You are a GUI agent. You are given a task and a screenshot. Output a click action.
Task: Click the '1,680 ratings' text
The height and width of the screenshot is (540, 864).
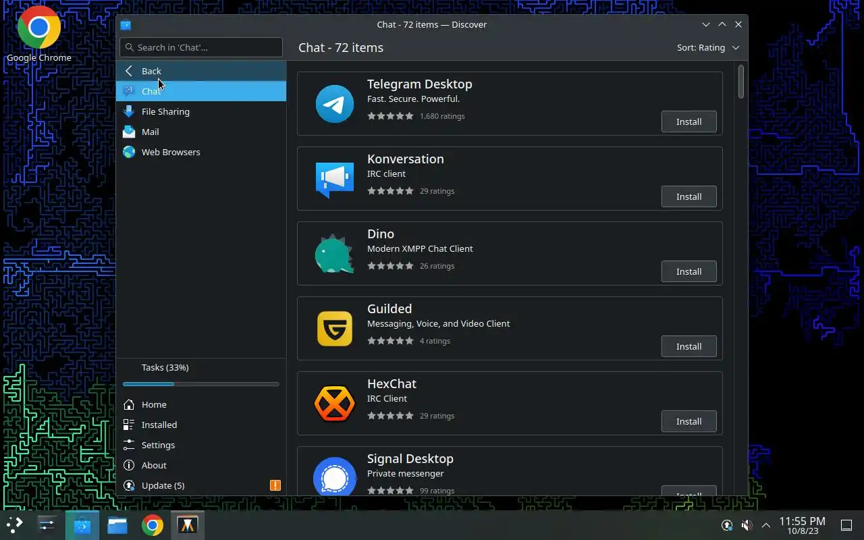coord(442,116)
